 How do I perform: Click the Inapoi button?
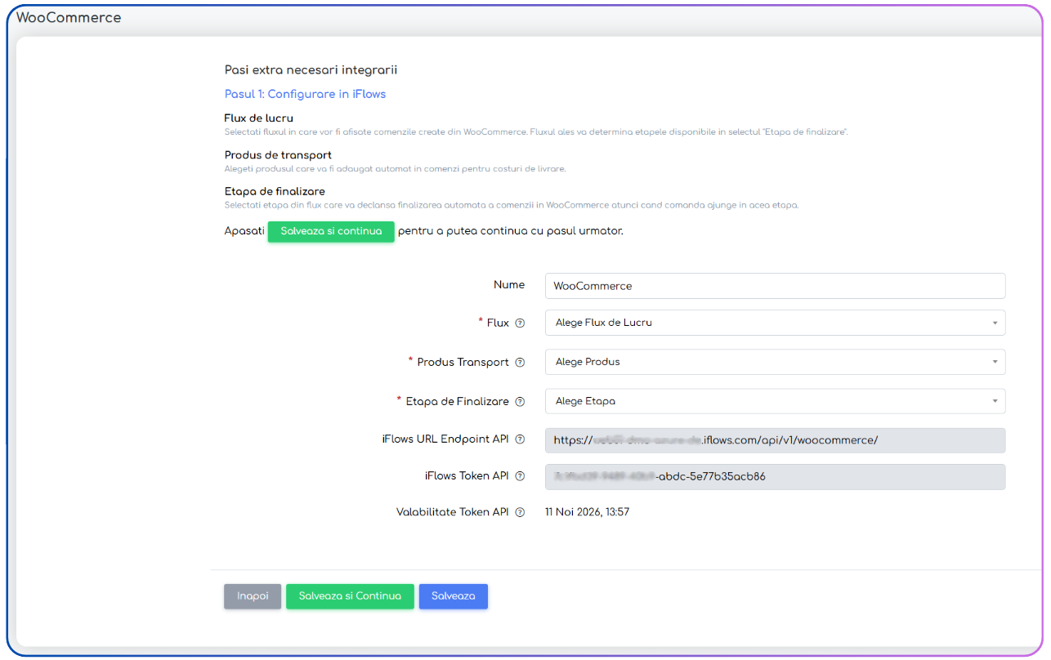tap(253, 596)
